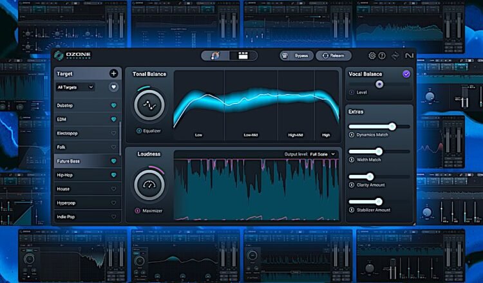Image resolution: width=483 pixels, height=283 pixels.
Task: Click the Vocal Balance Level slider
Action: click(379, 84)
